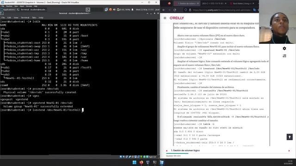The image size is (296, 166).
Task: Open VirtualBox from Windows taskbar
Action: tap(148, 162)
